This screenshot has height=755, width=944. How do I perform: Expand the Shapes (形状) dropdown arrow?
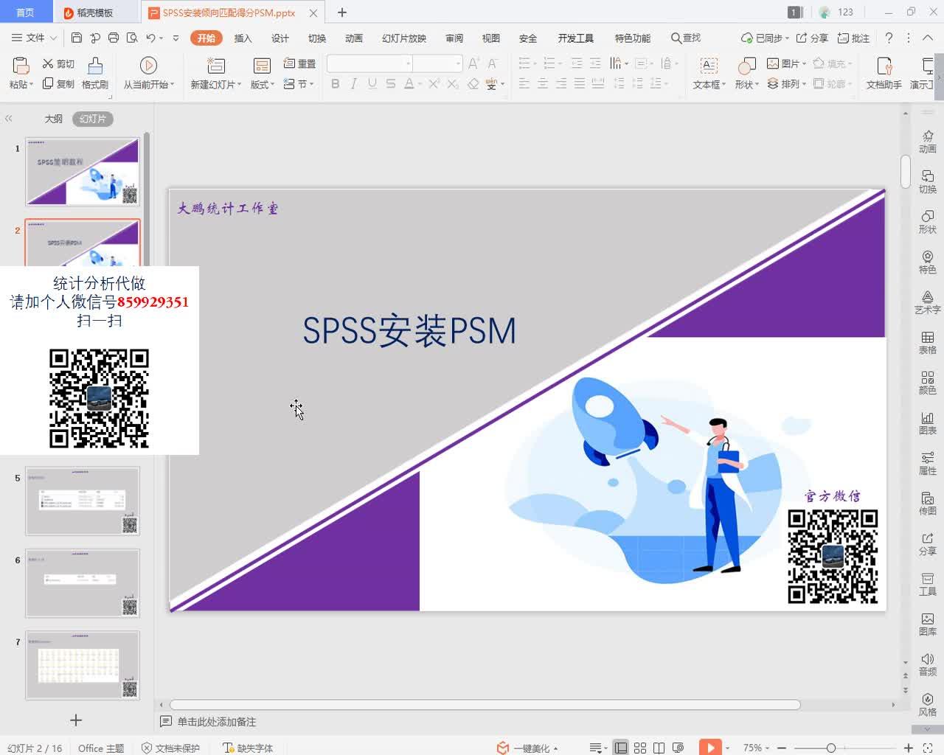756,84
